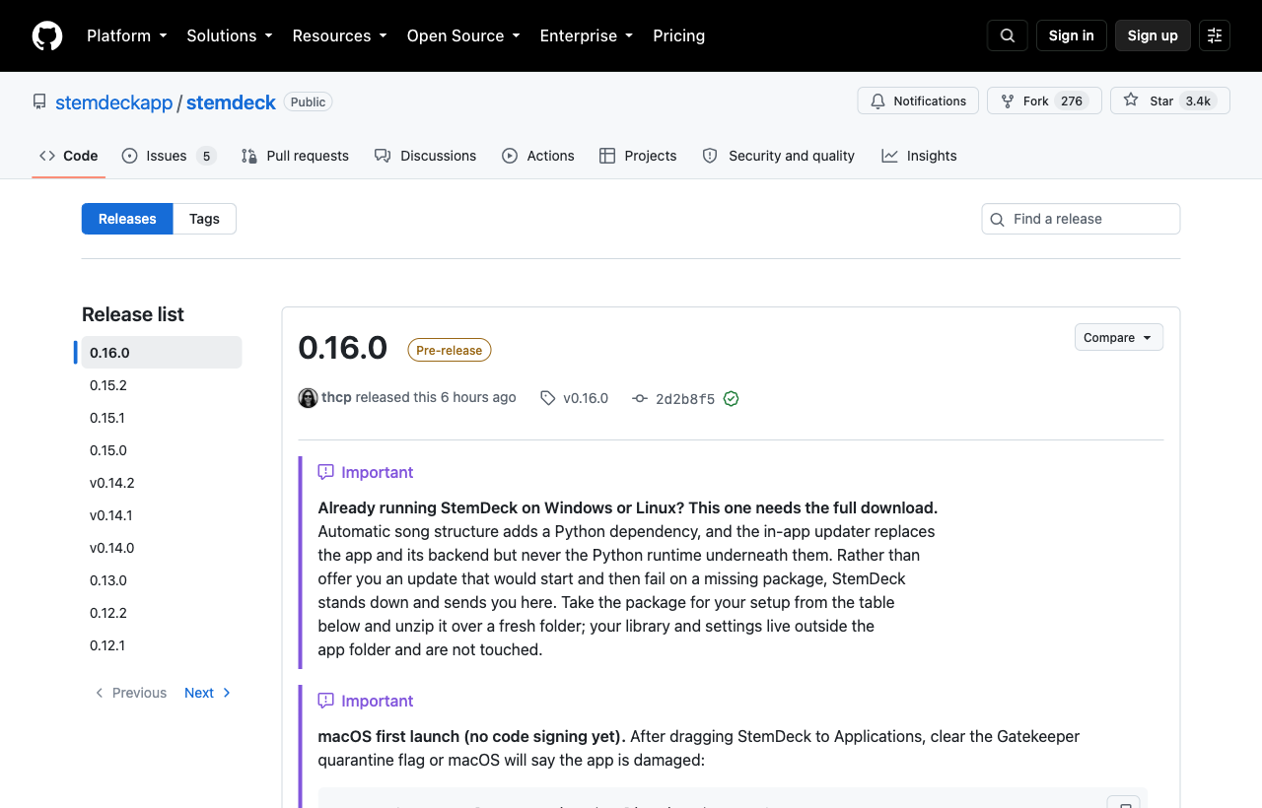Screen dimensions: 1262x808
Task: Click the Release list heading
Action: [133, 314]
